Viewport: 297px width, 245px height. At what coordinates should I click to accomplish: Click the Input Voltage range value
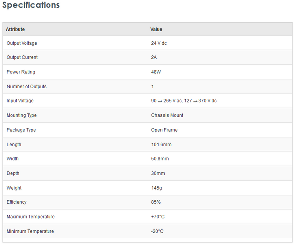click(x=184, y=101)
